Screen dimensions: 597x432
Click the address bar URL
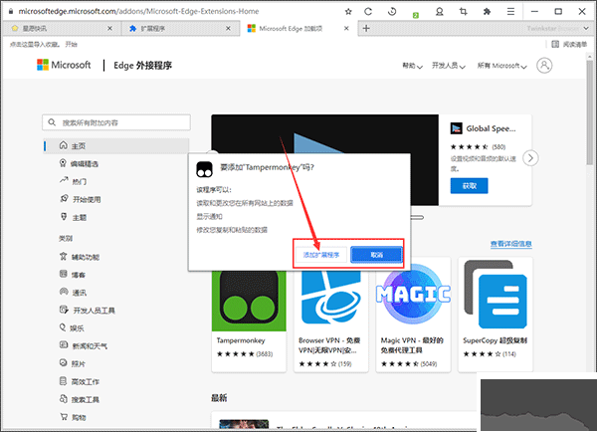click(138, 11)
